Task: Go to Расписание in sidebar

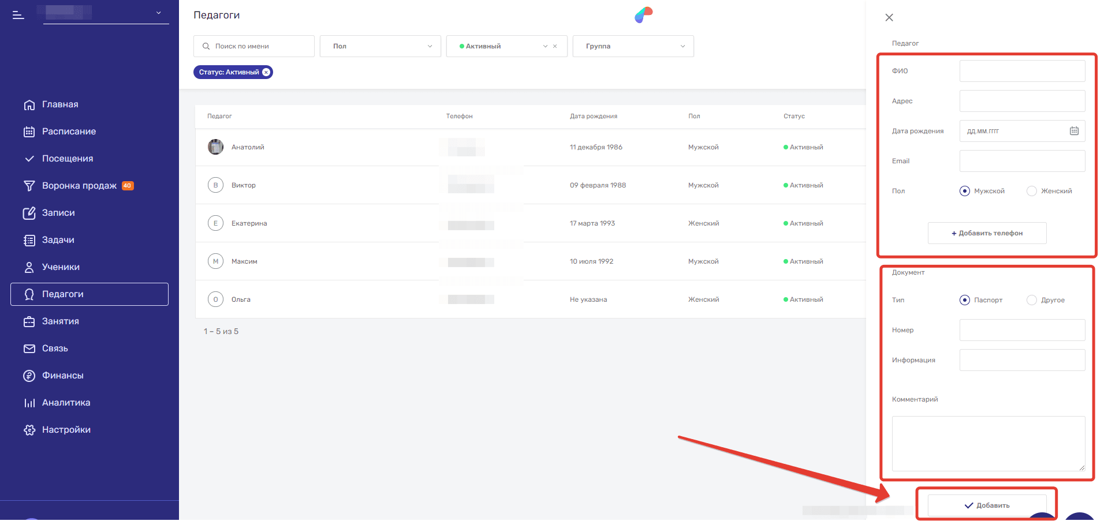Action: tap(69, 132)
